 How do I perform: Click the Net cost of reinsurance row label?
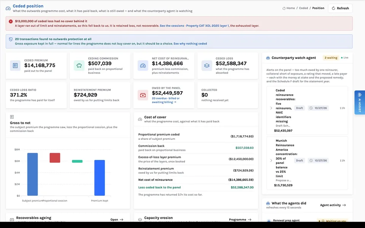(156, 180)
